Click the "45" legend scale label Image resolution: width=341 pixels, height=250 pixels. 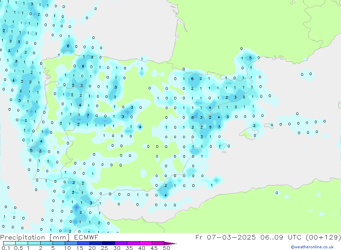point(154,248)
